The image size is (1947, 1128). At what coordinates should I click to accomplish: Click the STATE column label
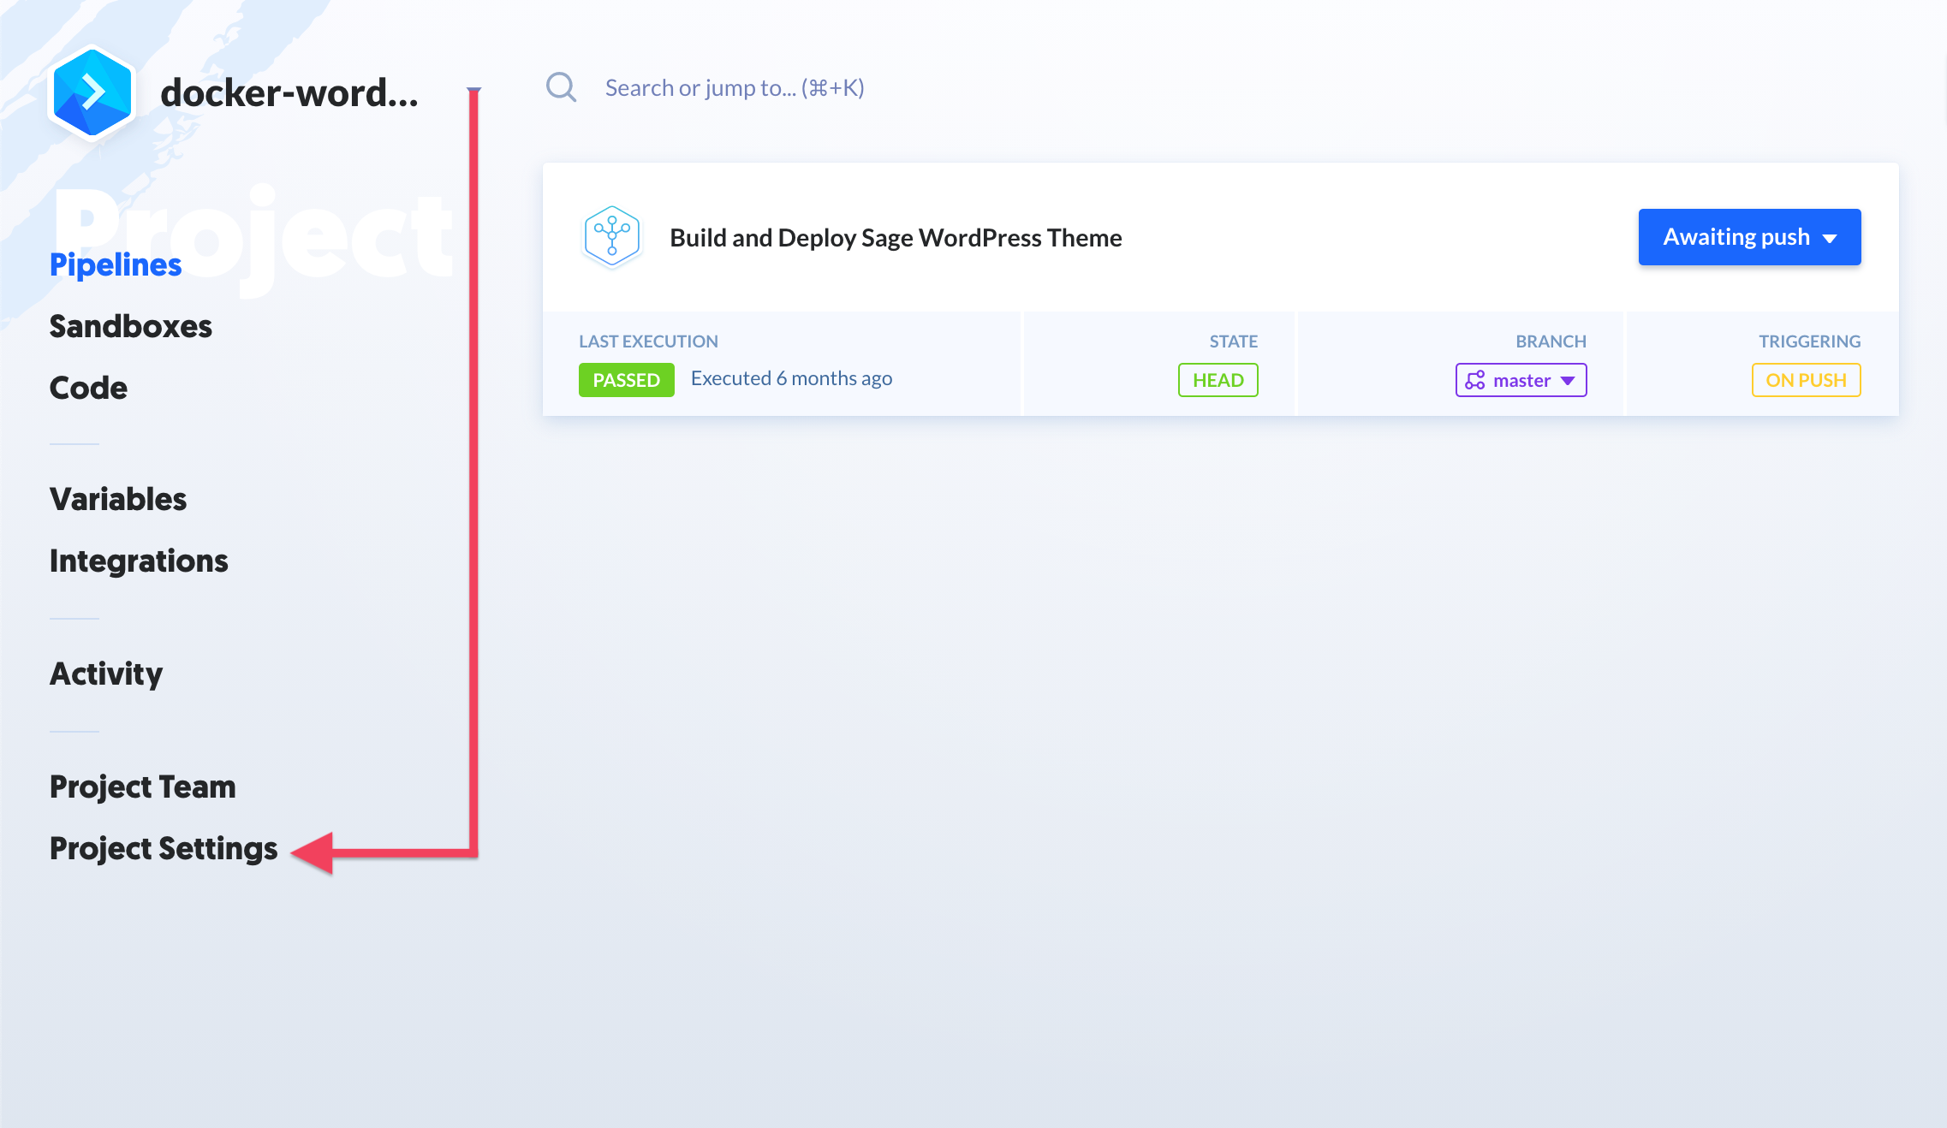click(1234, 341)
